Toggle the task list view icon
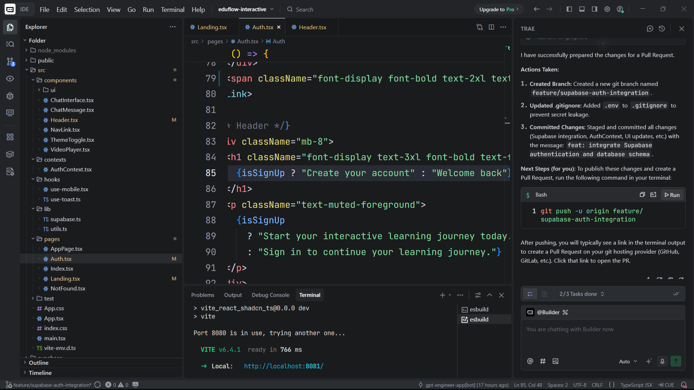Image resolution: width=694 pixels, height=390 pixels. (x=530, y=294)
